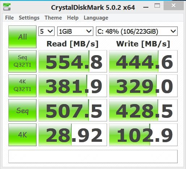Click the 329.0 write result cell
This screenshot has height=169, width=186.
143,86
